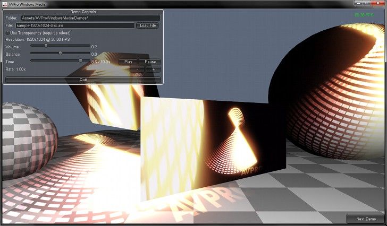Increase playback rate with plus button
Screen dimensions: 387x226
coord(153,69)
